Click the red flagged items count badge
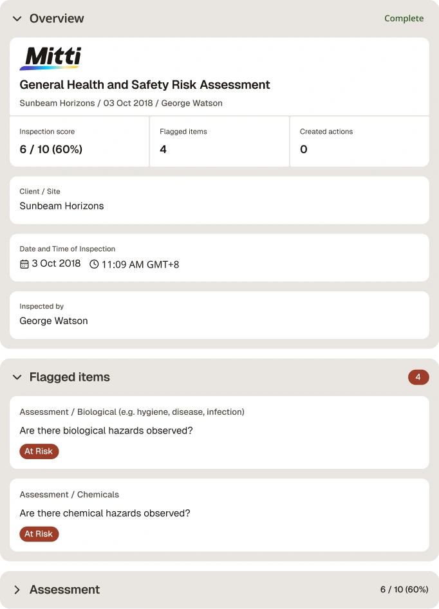Screen dimensions: 439x609 (418, 377)
